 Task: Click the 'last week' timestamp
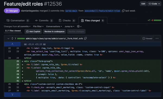[130, 11]
